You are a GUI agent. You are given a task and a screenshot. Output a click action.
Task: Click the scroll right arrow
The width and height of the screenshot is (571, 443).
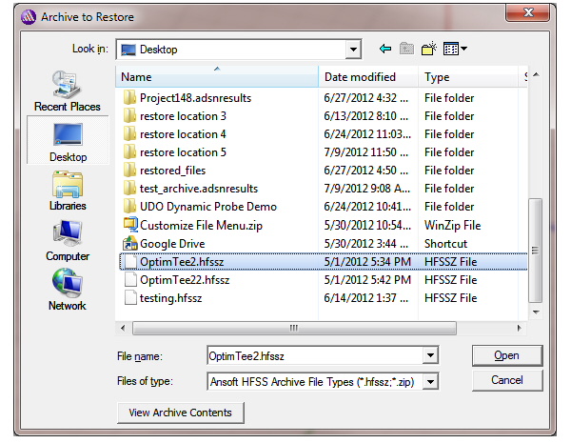[x=519, y=328]
